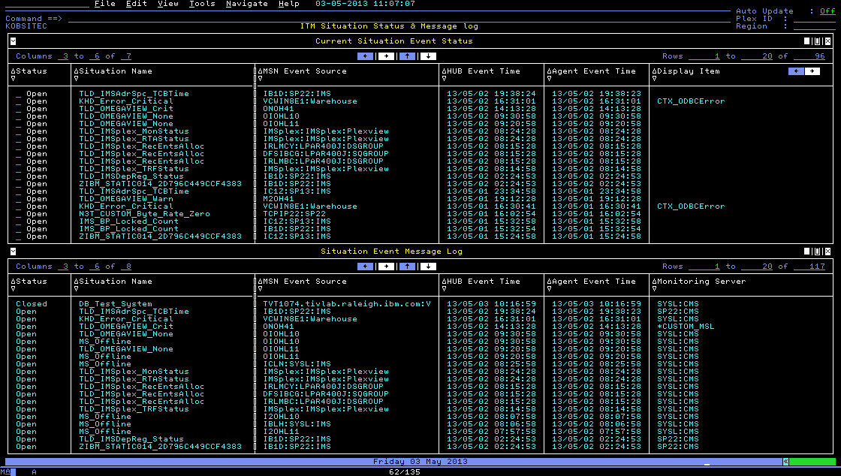The height and width of the screenshot is (476, 841).
Task: Click the Plex ID field
Action: coord(814,19)
